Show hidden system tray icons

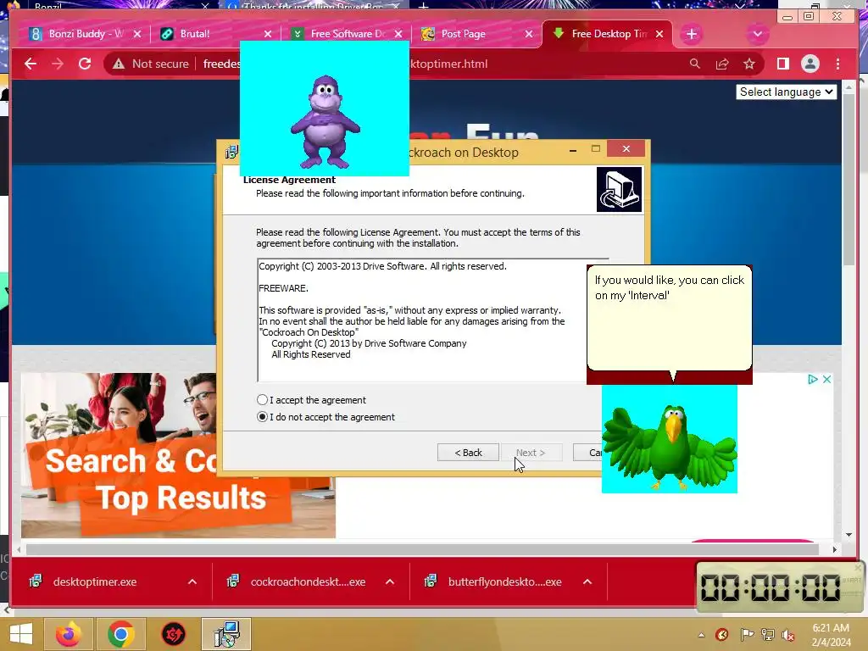click(701, 635)
